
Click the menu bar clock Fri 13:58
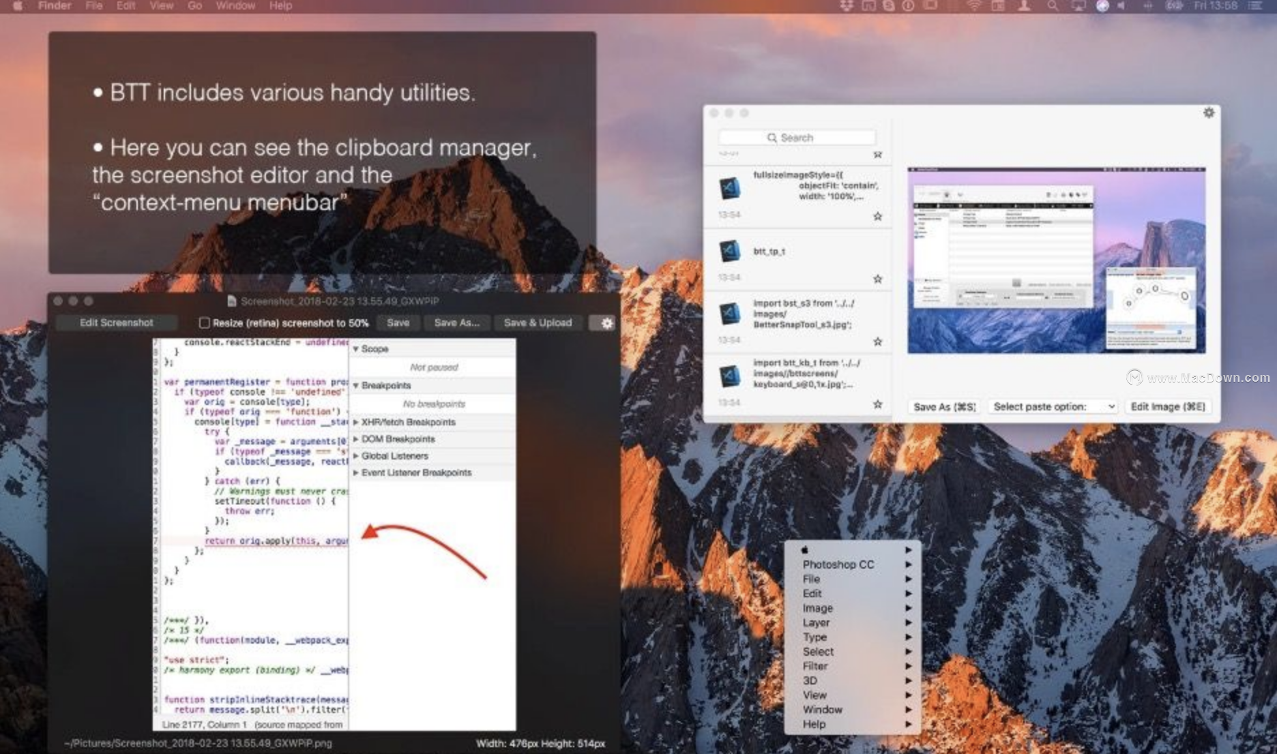coord(1215,5)
